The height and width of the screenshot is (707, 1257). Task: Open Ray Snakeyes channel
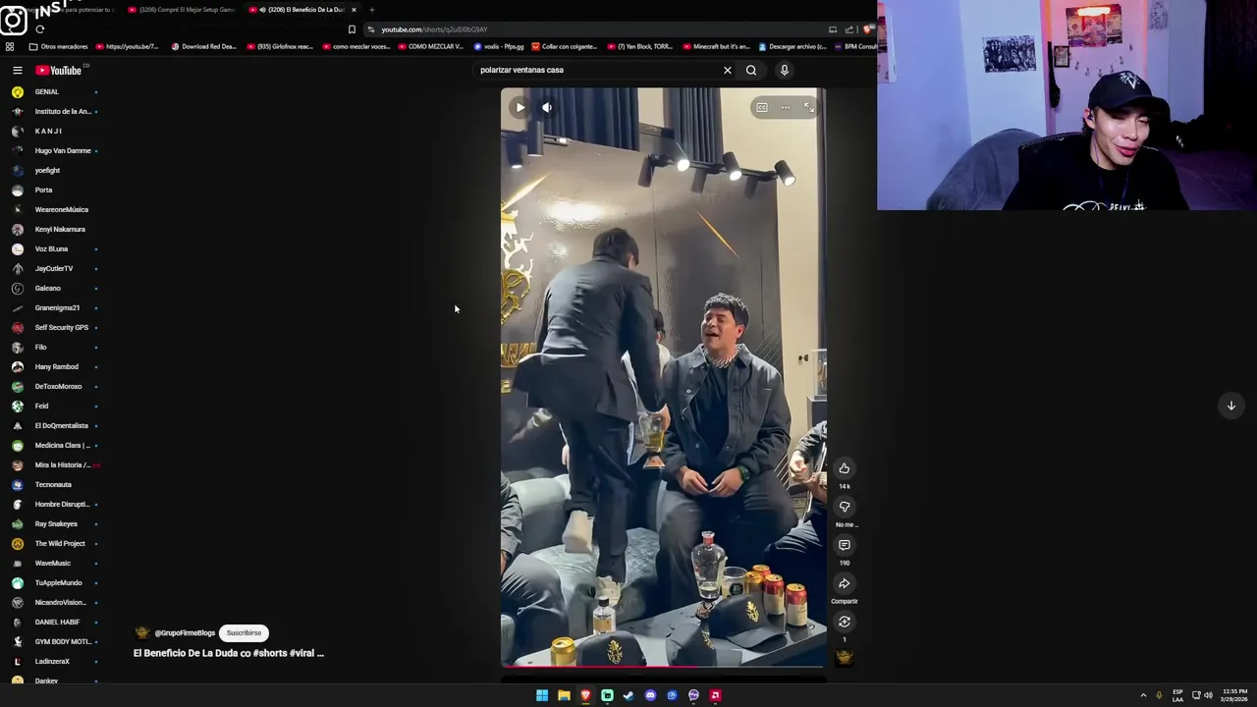[56, 523]
